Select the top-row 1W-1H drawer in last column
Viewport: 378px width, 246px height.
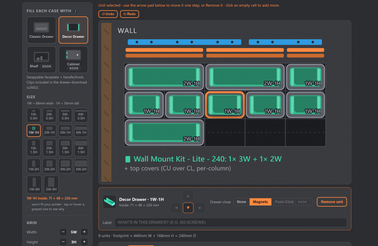306,77
